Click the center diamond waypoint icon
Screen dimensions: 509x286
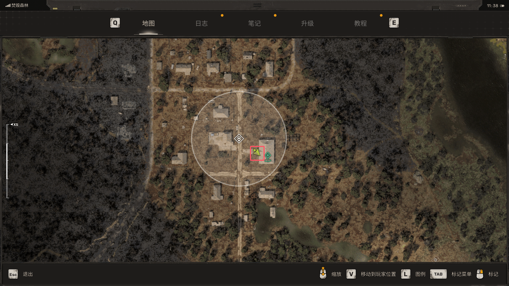coord(239,139)
